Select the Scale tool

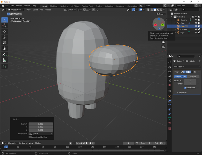4,43
